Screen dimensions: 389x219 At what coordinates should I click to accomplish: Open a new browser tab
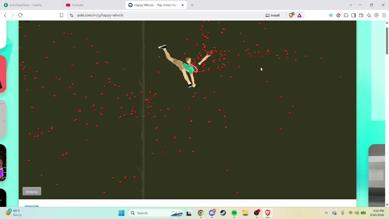pyautogui.click(x=192, y=5)
